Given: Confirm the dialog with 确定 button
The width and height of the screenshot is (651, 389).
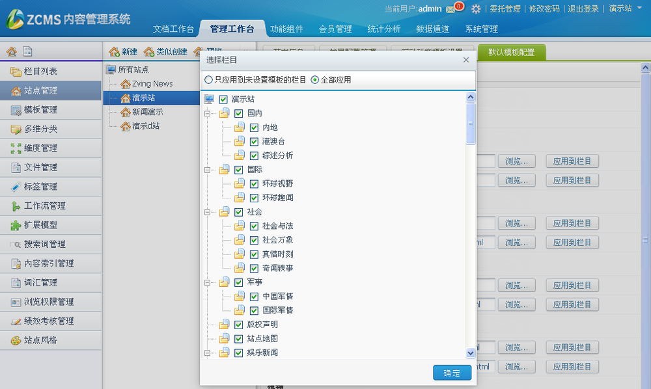Looking at the screenshot, I should coord(452,373).
